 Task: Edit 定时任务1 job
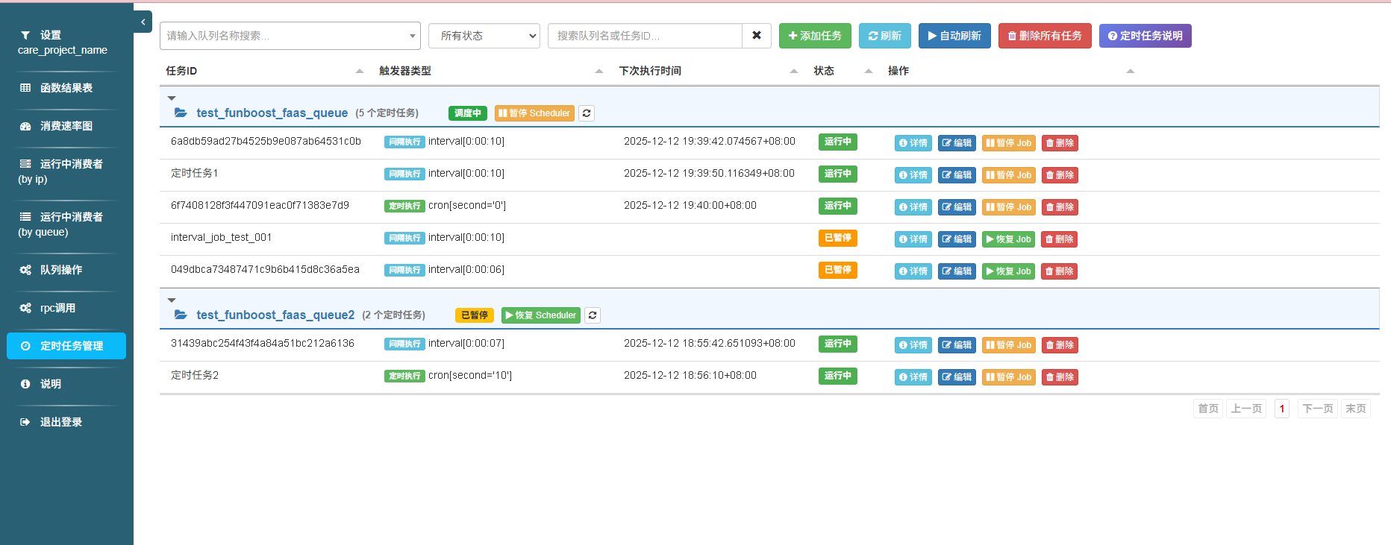pyautogui.click(x=957, y=175)
